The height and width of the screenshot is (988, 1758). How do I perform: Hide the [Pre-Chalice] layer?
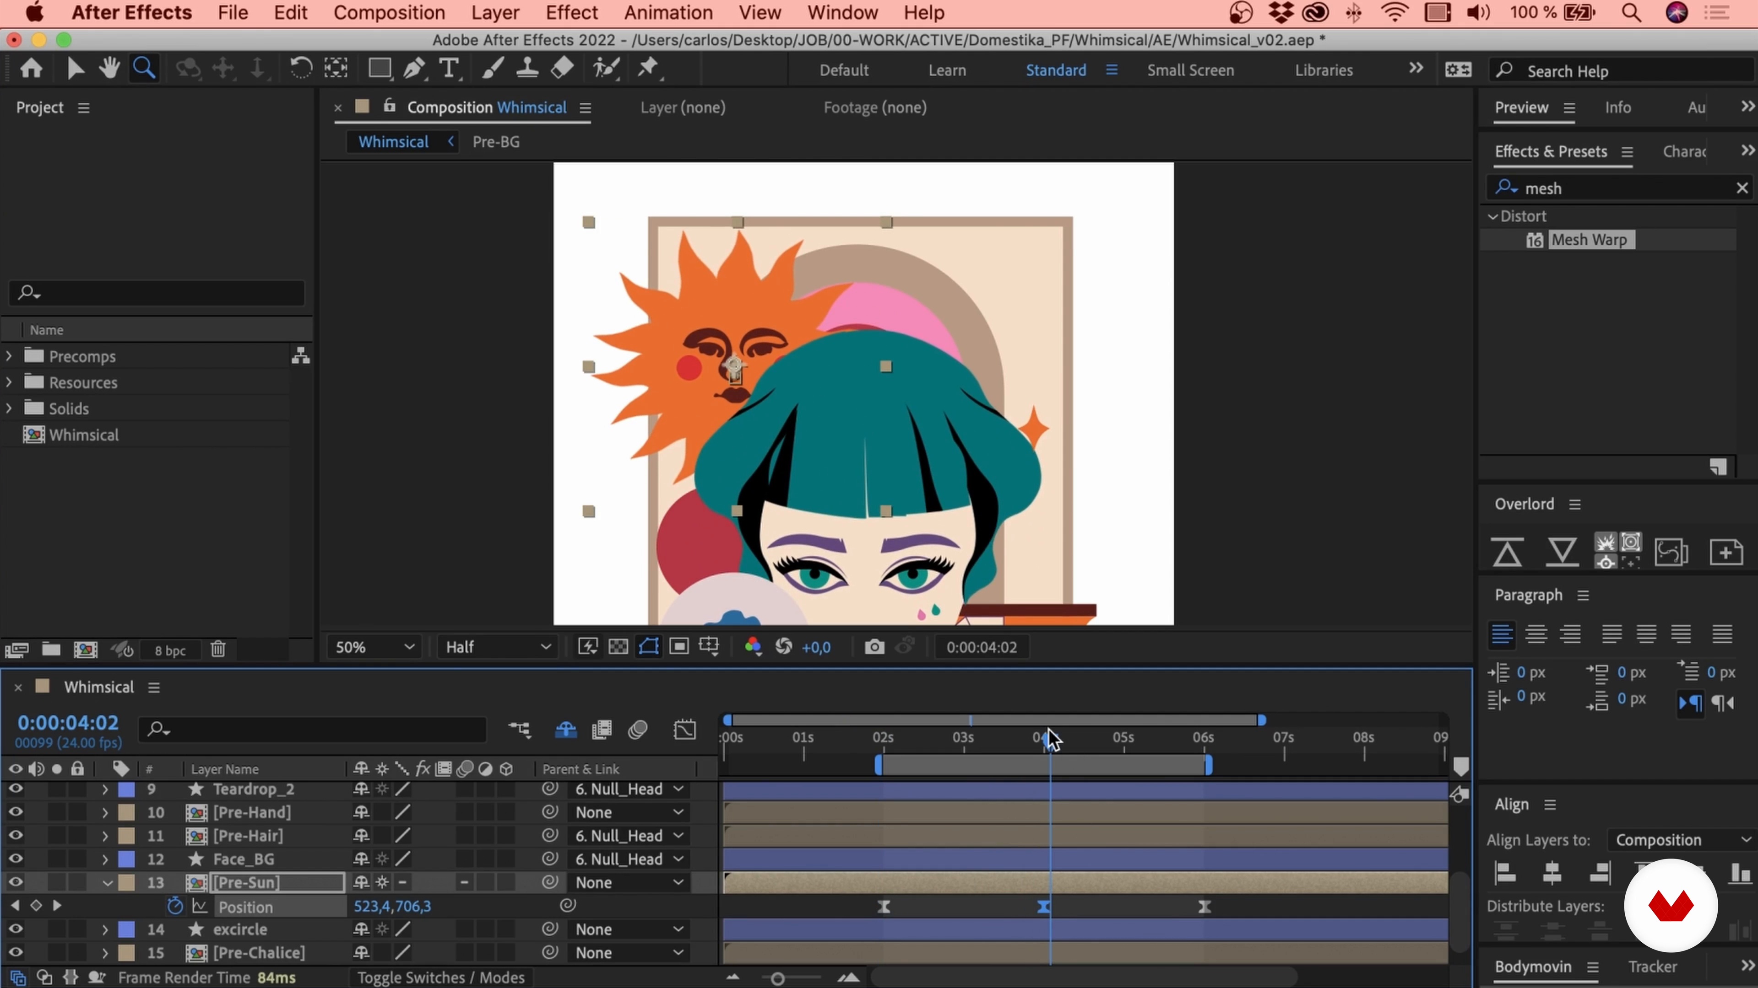(x=15, y=952)
